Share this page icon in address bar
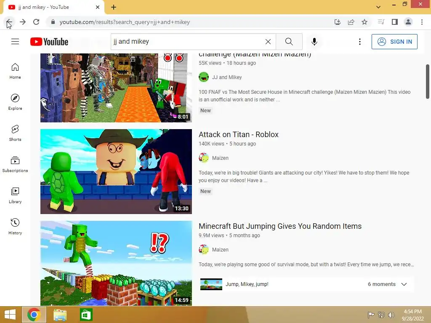 [351, 22]
